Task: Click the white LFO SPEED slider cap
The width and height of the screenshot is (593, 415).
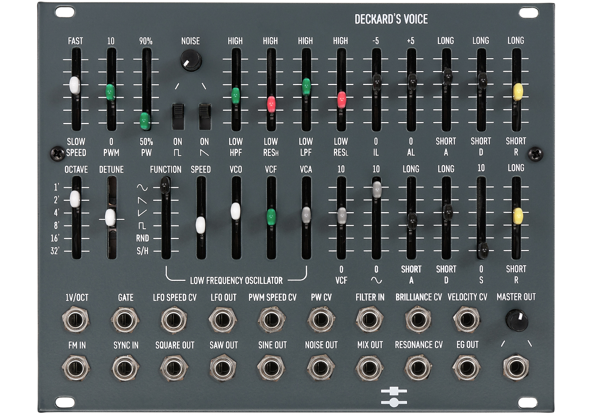Action: [x=200, y=225]
